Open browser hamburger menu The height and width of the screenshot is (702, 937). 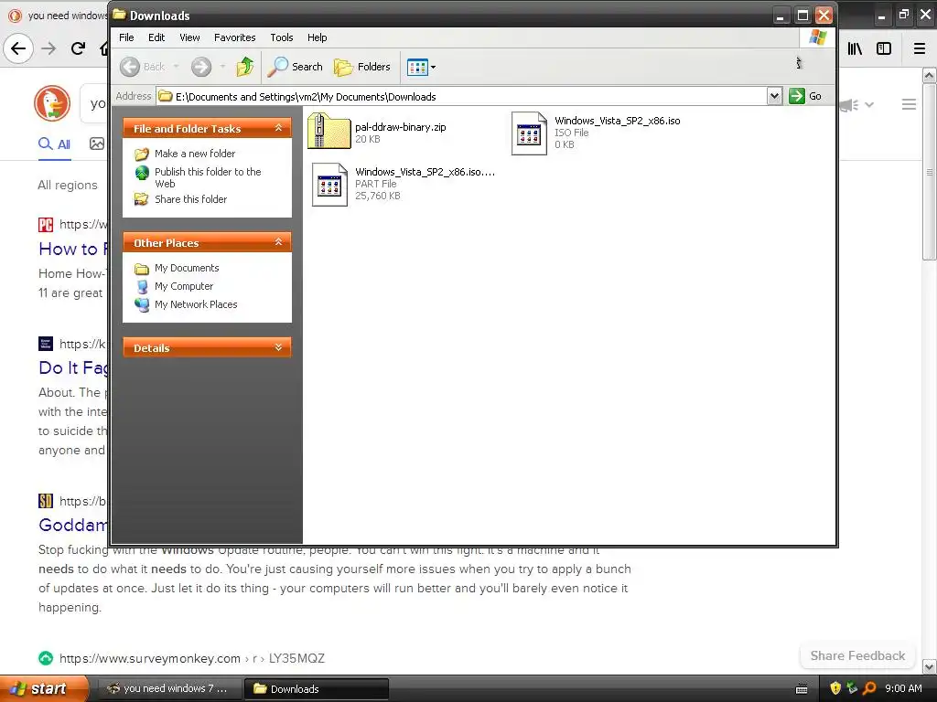(x=920, y=49)
